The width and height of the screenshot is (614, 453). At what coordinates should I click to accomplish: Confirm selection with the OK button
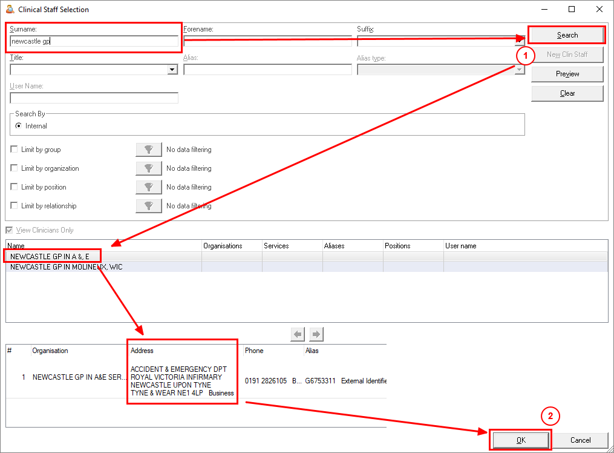click(x=520, y=440)
